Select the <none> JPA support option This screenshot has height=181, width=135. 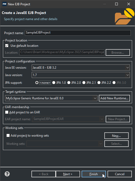click(37, 83)
